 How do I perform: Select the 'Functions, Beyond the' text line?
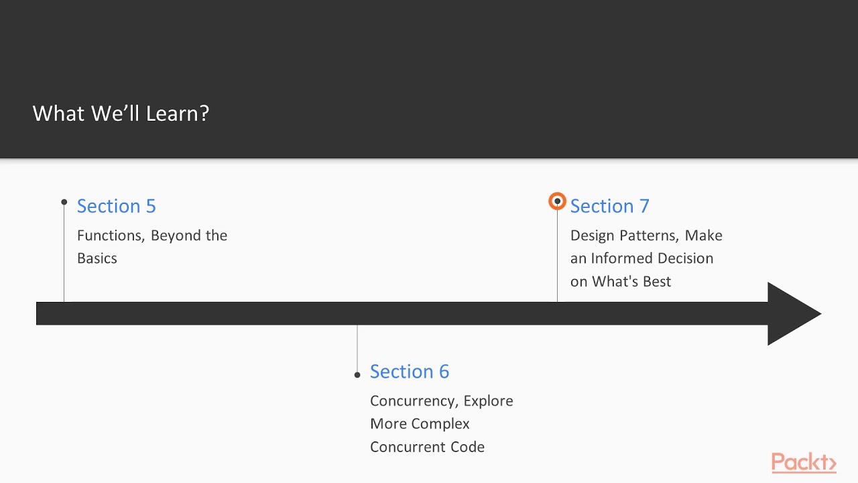click(152, 235)
